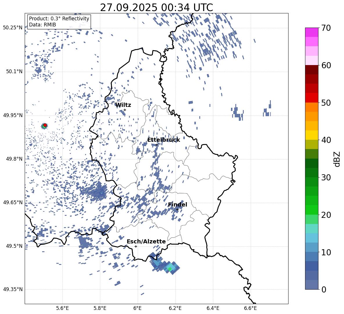
Task: Click the 'Product: 0.3° Reflectivity' text
Action: 59,19
